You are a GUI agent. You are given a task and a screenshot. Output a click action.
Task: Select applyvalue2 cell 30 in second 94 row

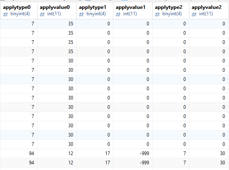point(209,163)
